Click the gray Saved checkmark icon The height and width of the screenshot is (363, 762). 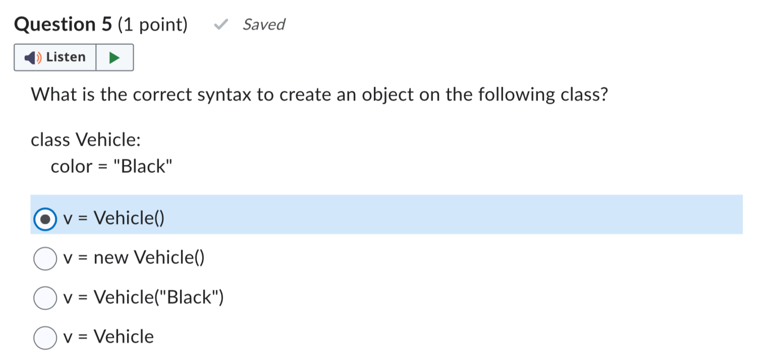(221, 24)
